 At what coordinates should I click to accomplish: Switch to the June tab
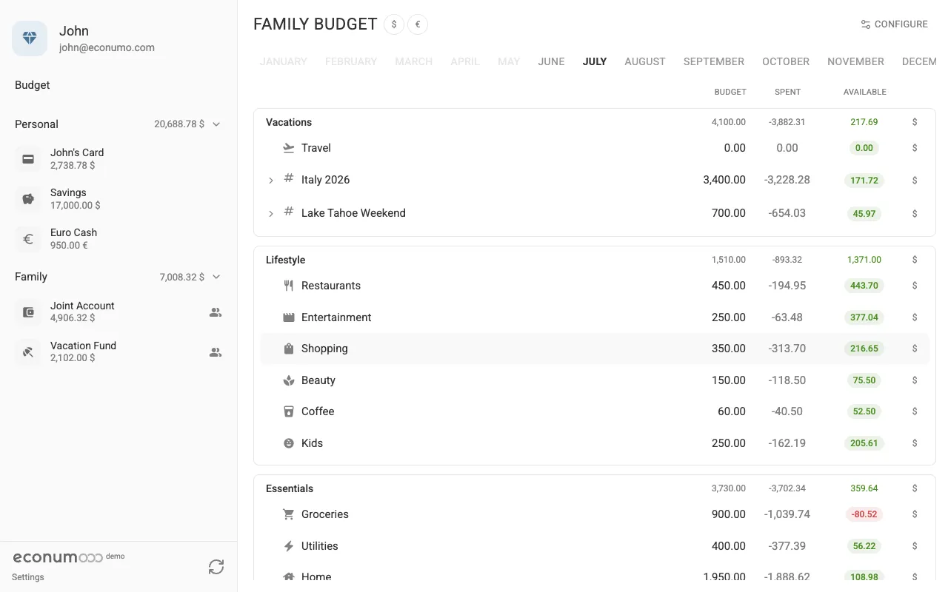point(551,61)
